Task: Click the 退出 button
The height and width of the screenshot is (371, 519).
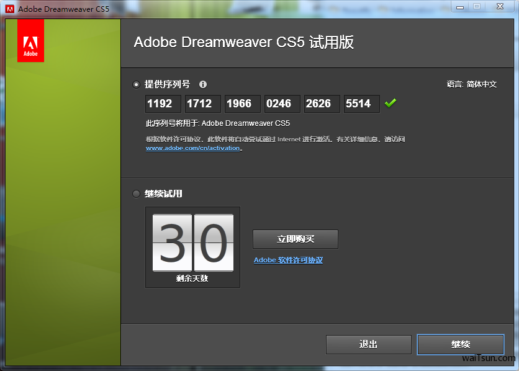Action: tap(369, 344)
